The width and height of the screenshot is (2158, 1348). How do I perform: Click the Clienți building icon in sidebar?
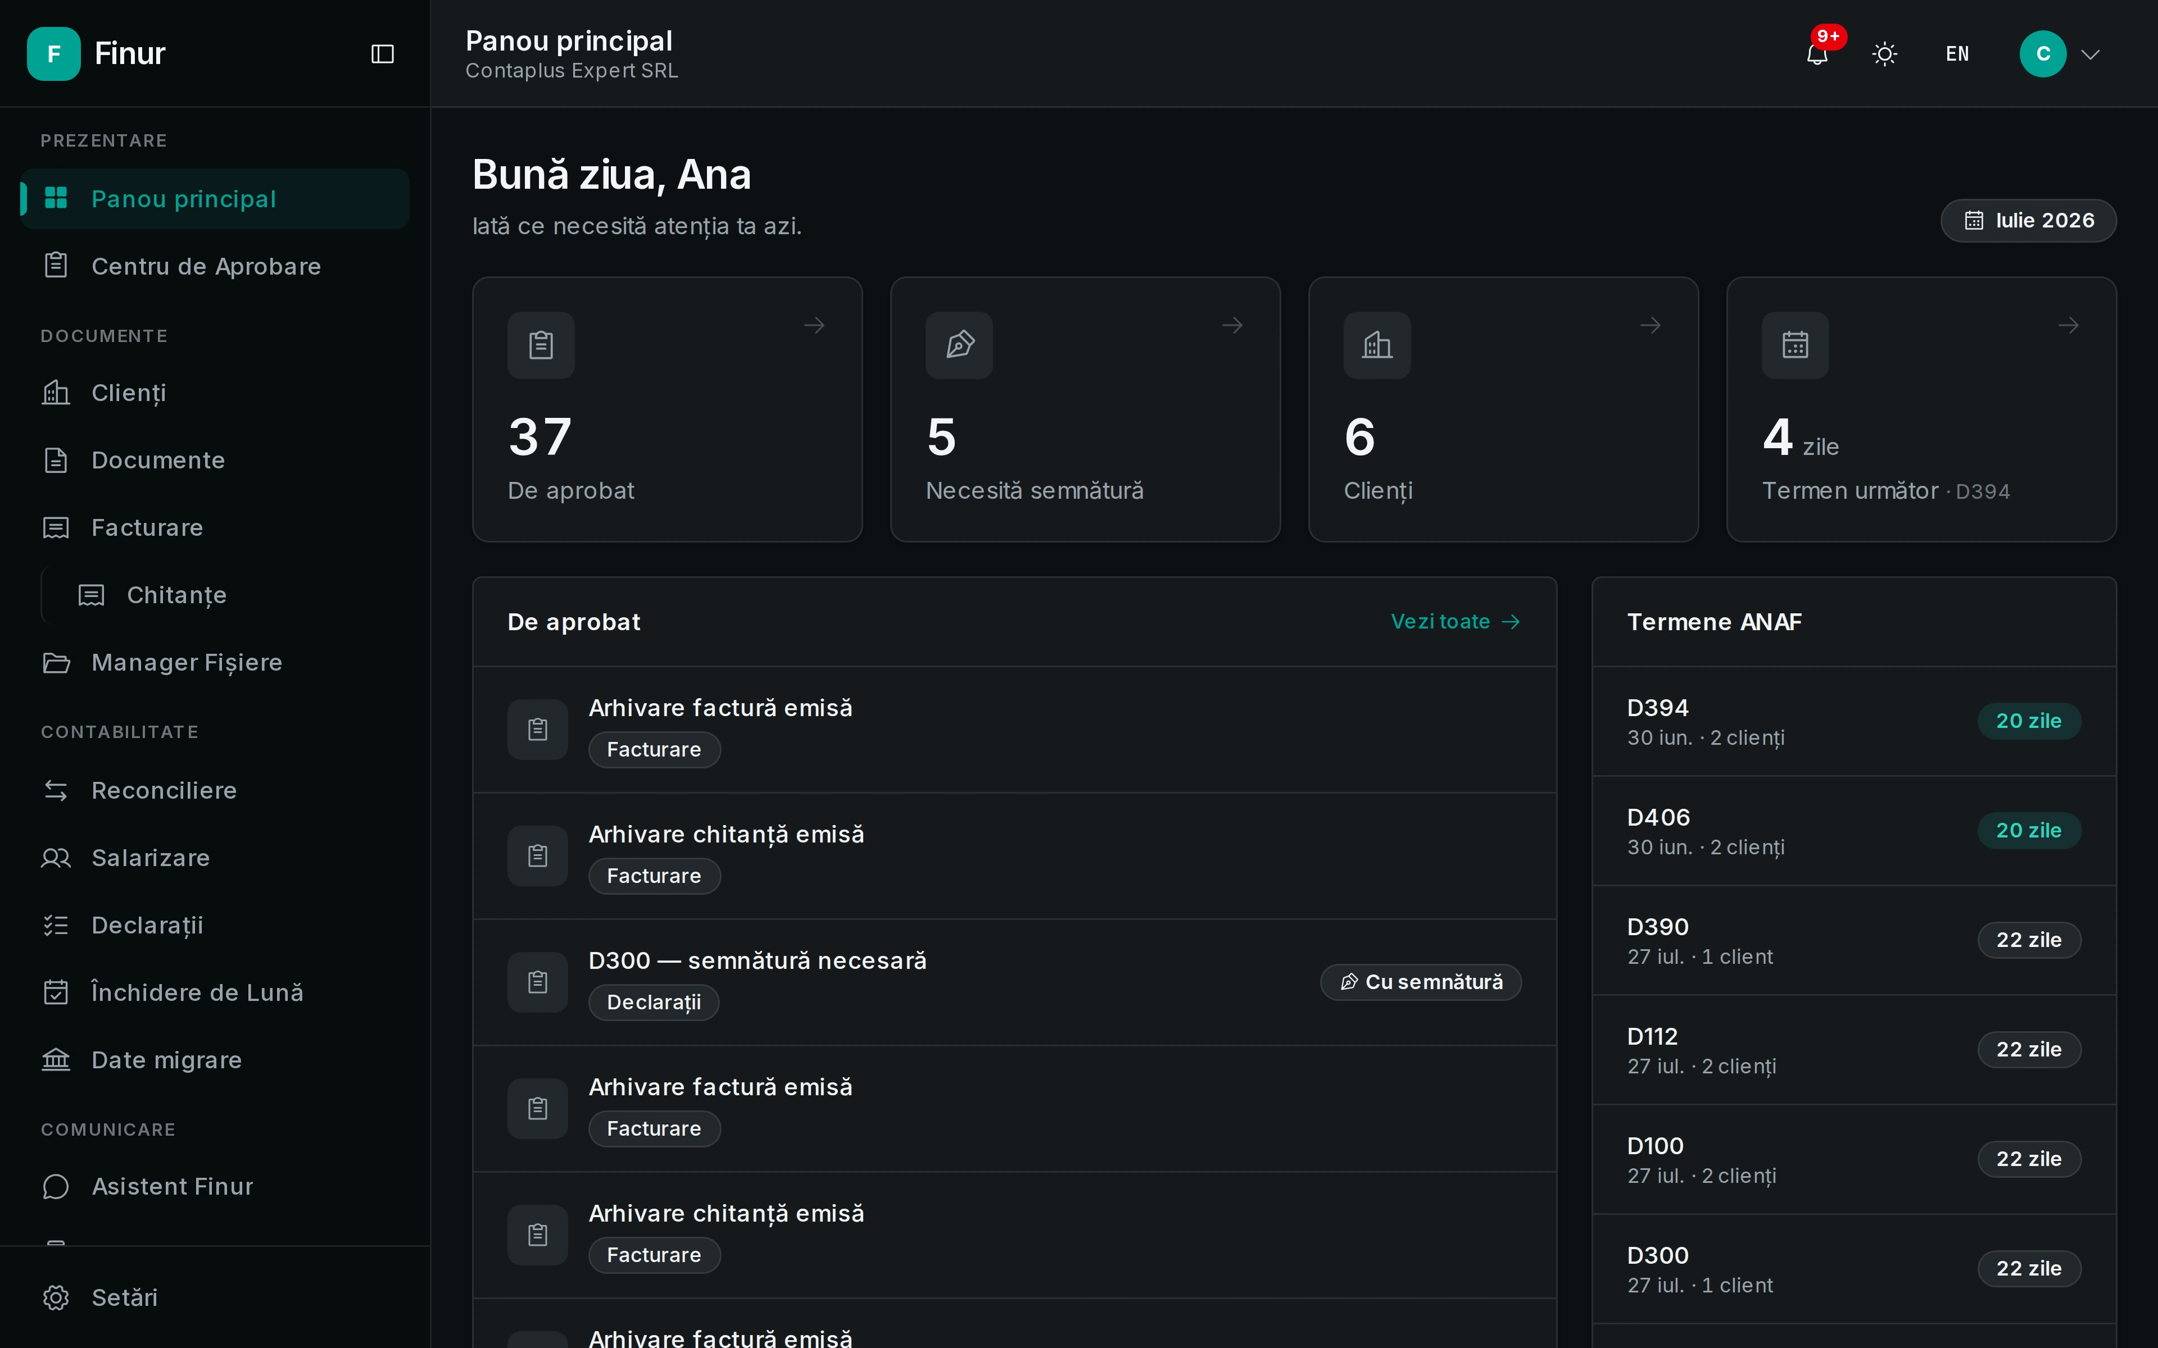click(x=56, y=392)
